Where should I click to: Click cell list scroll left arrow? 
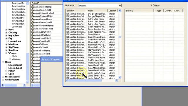click(67, 80)
